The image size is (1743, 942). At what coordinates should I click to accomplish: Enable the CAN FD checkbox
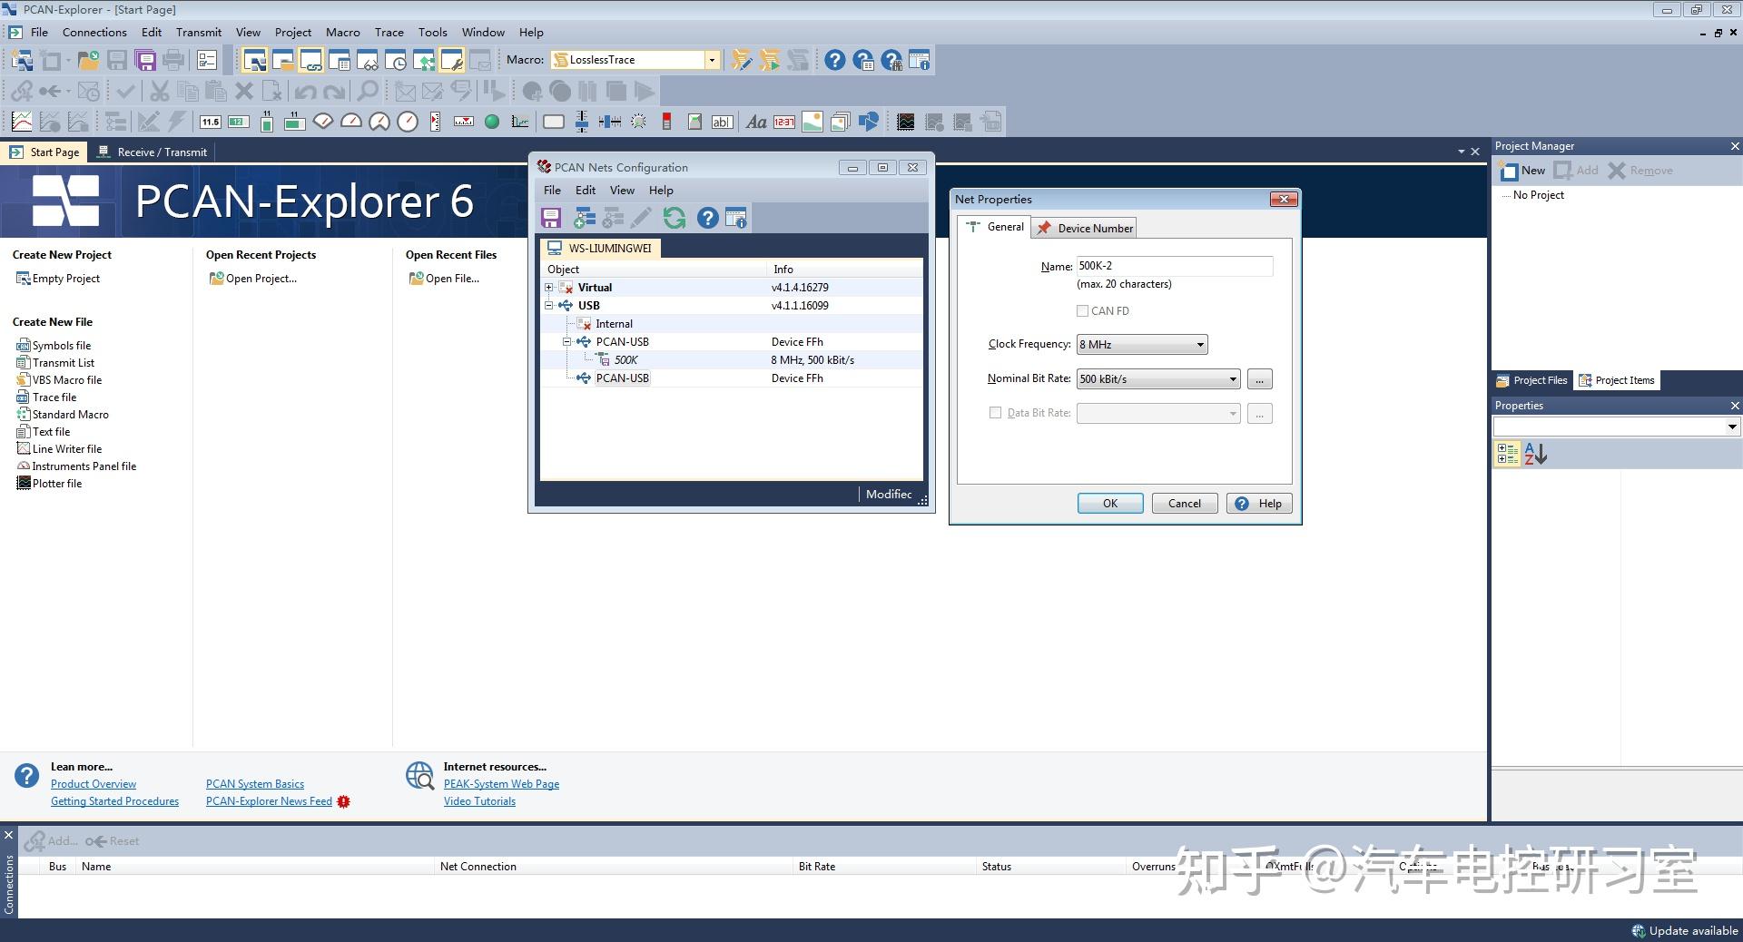point(1082,311)
